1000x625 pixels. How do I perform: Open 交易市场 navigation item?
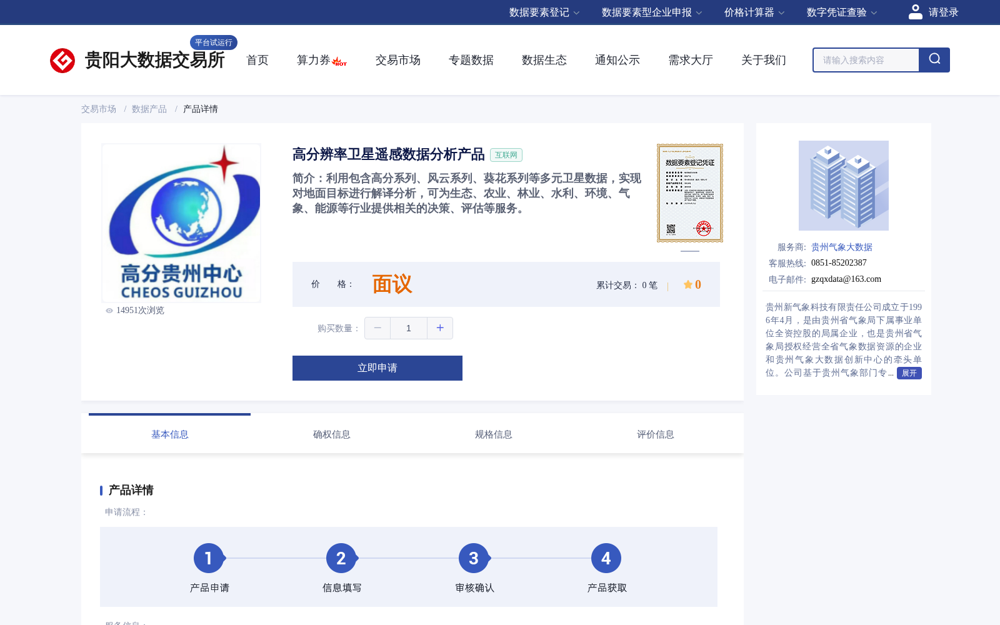[398, 60]
